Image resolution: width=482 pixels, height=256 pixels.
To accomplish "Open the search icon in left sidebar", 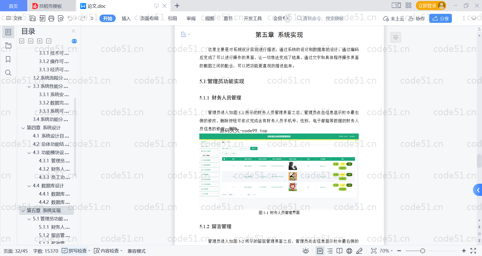I will click(x=8, y=73).
